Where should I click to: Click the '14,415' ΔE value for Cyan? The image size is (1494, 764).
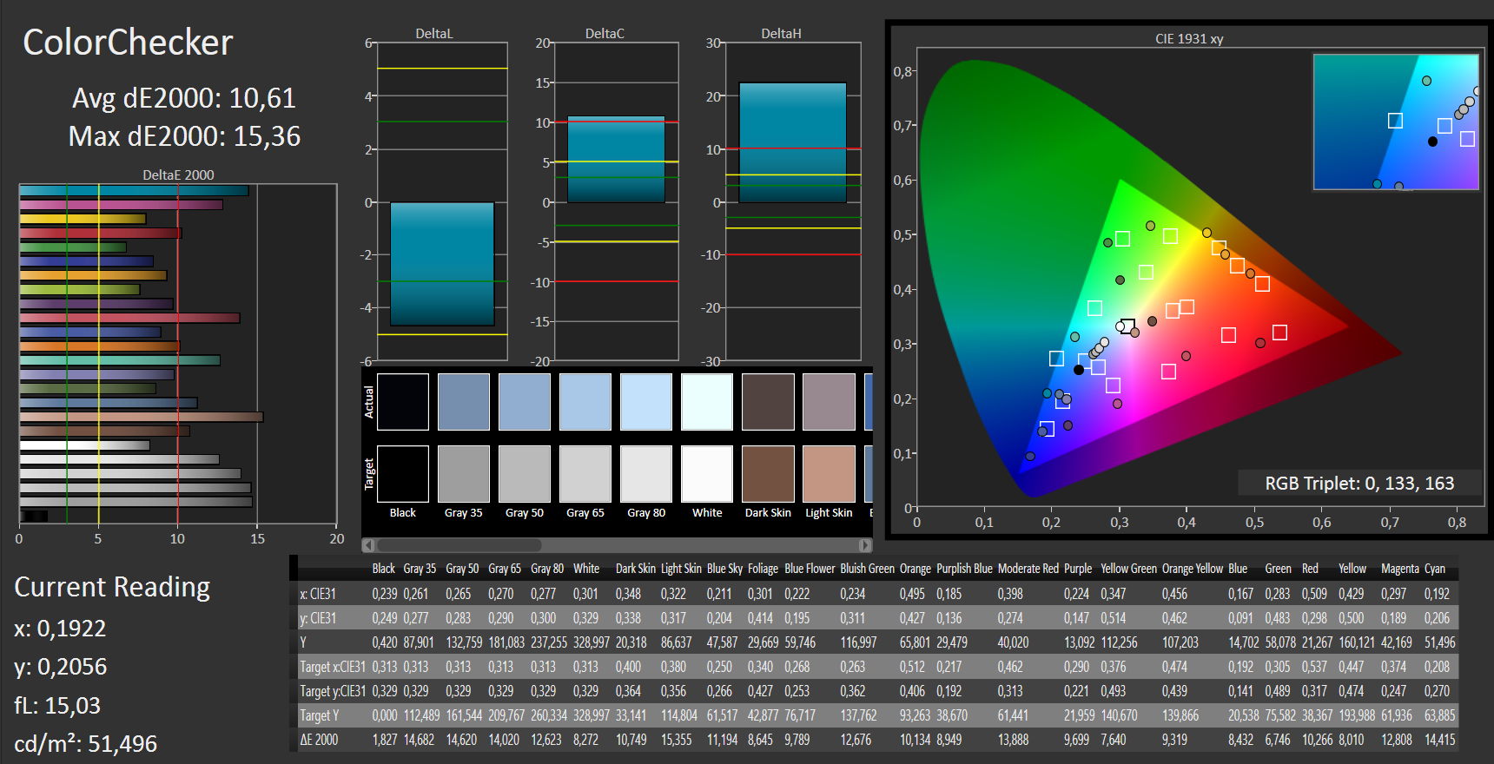[1440, 740]
